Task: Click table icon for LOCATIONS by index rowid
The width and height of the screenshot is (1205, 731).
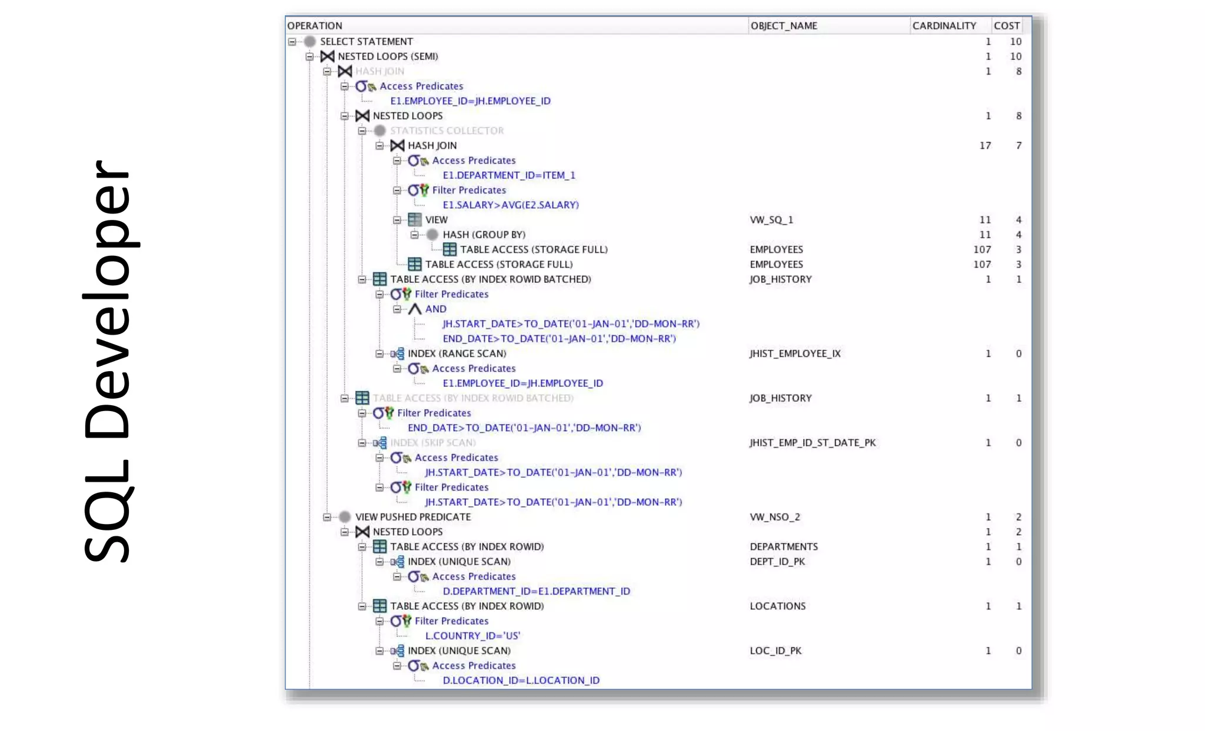Action: pos(380,606)
